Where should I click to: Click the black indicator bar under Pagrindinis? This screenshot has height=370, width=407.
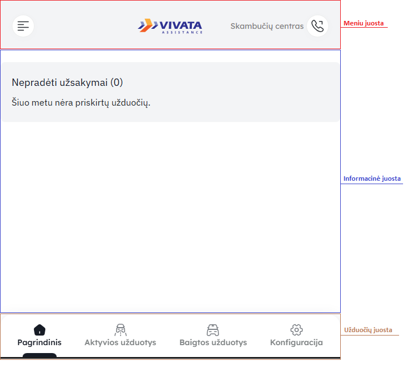40,355
